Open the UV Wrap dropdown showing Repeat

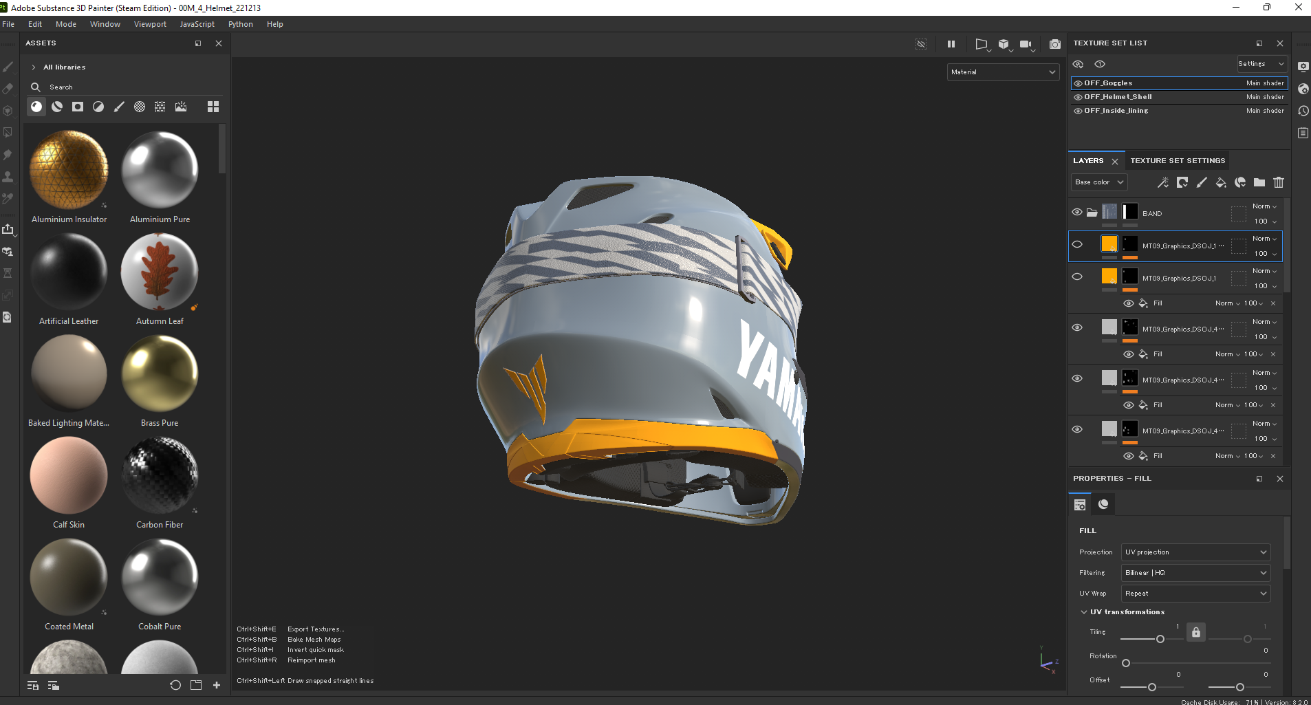[x=1195, y=594]
